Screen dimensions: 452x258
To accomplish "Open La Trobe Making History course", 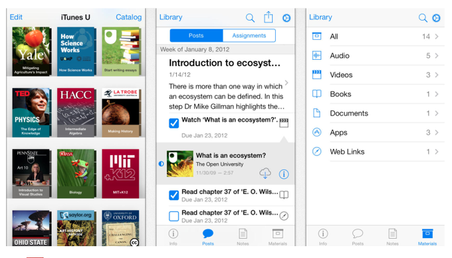I will (x=122, y=112).
